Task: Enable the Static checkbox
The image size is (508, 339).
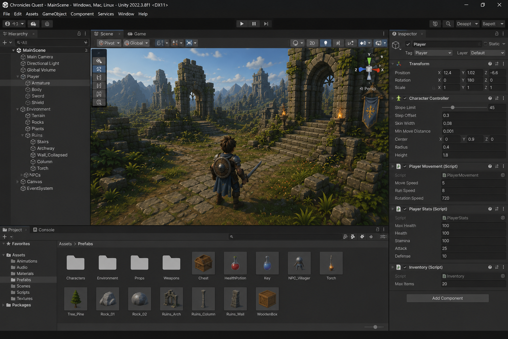Action: (486, 44)
